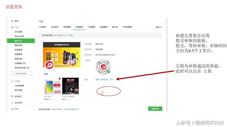Screen dimensions: 227x127
Task: Click the publish time 2017年12月05日 16:57
Action: (x=105, y=55)
